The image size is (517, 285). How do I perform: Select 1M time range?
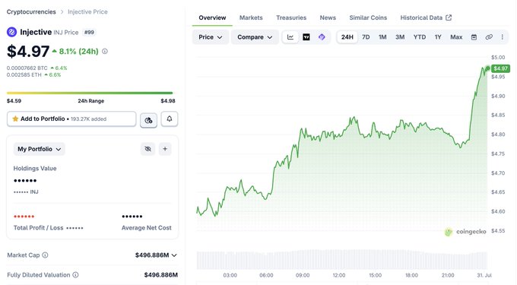click(382, 37)
